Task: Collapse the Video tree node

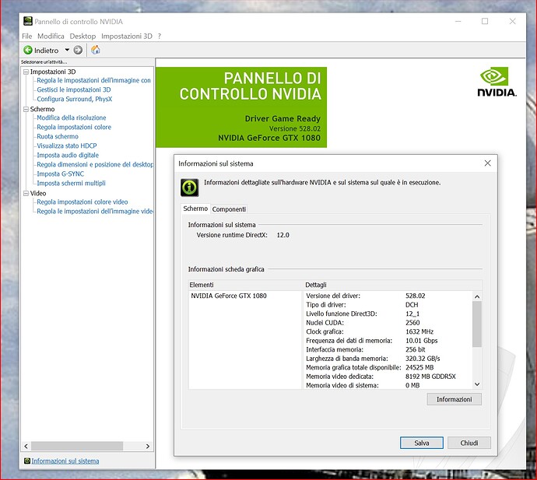Action: tap(26, 194)
